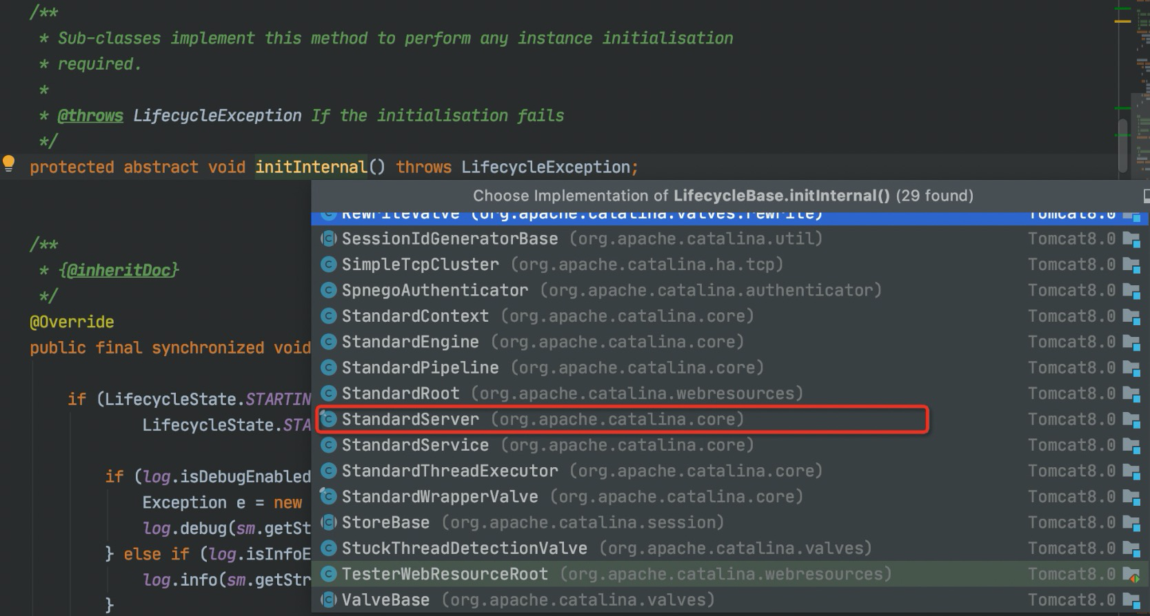Click Tomcat8.0 label in StandardService row

pyautogui.click(x=1071, y=446)
